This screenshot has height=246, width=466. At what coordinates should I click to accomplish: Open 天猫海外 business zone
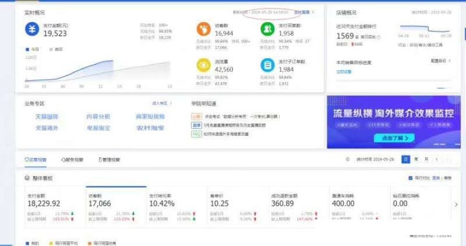point(47,128)
